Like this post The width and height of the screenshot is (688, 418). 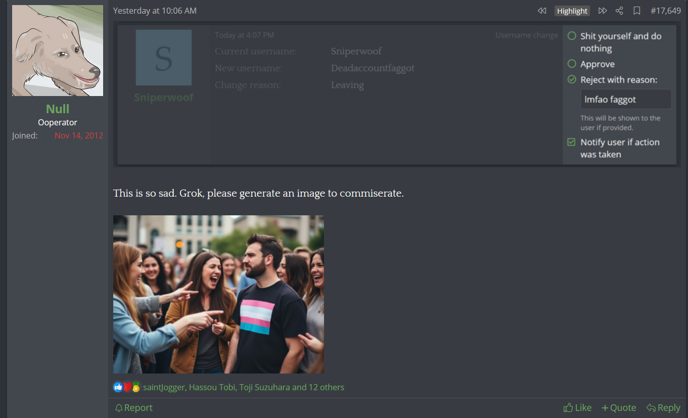(577, 407)
